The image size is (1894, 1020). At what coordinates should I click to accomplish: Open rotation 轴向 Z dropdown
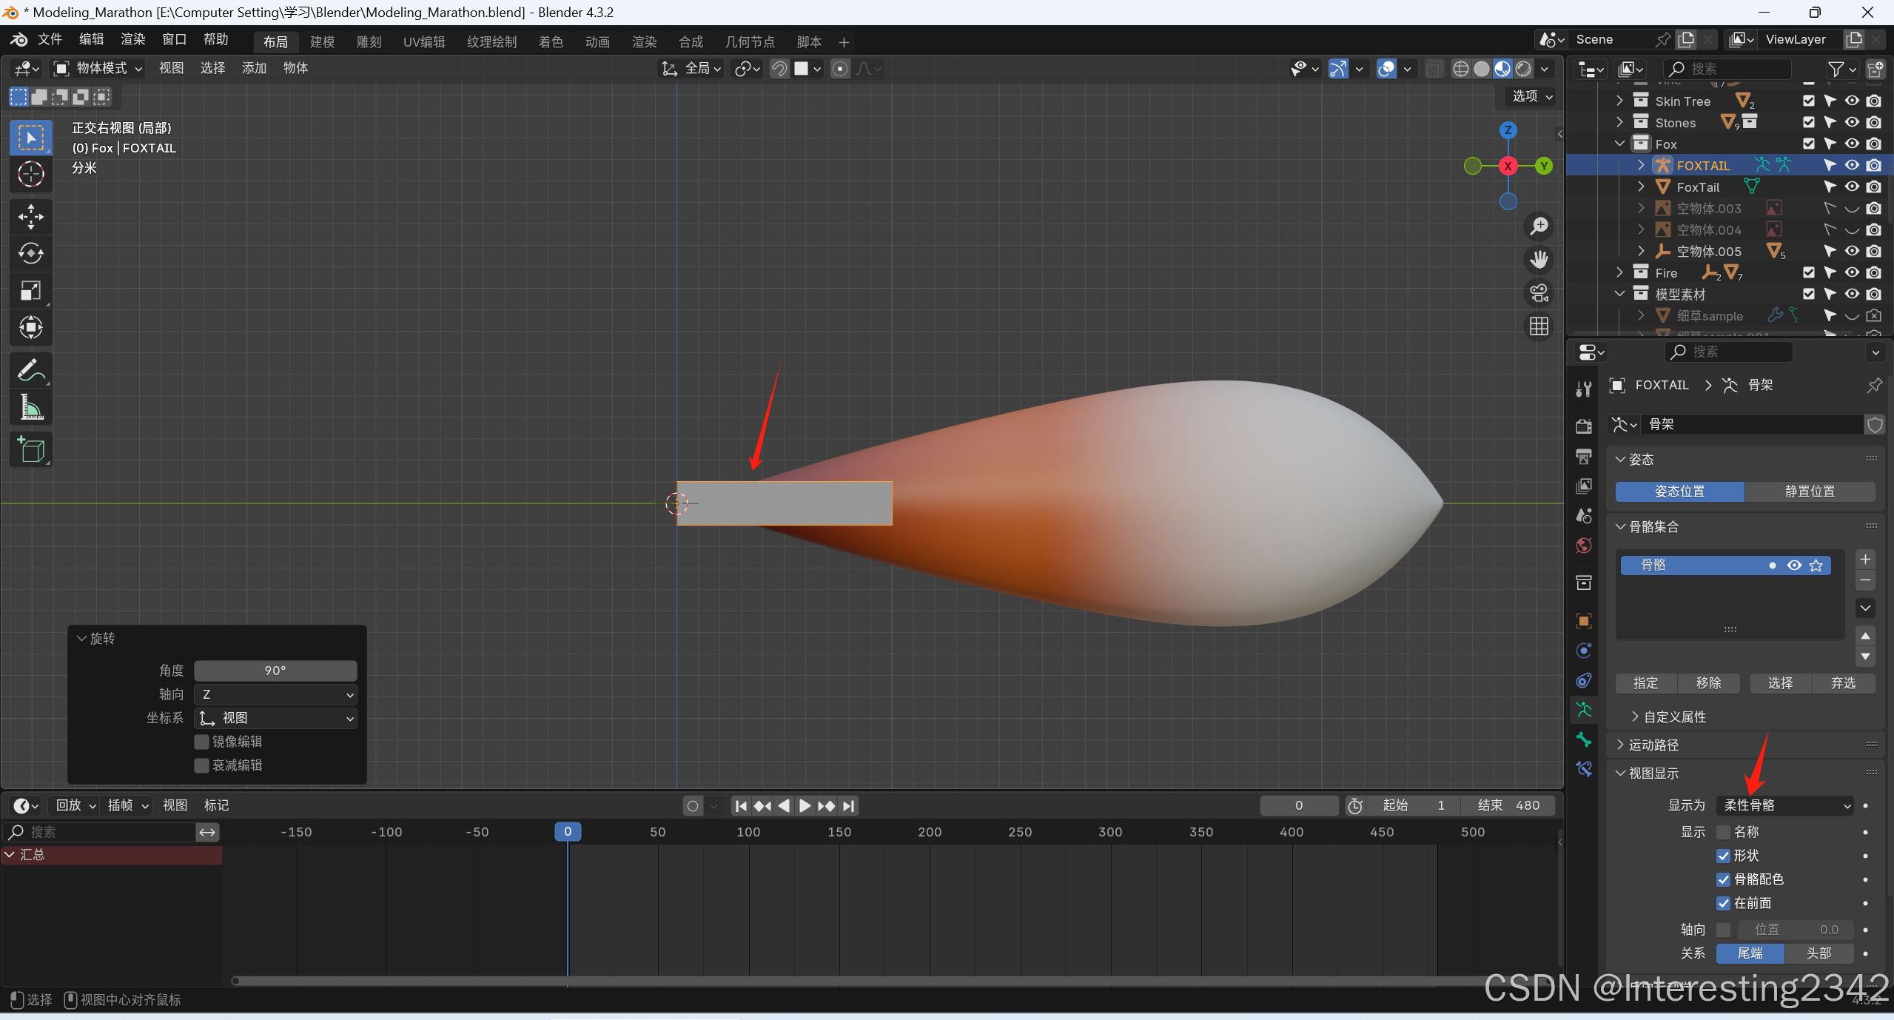[275, 694]
